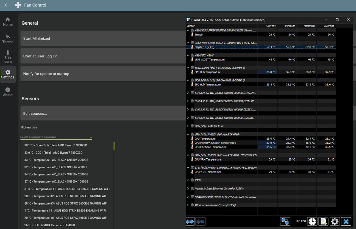This screenshot has height=229, width=356.
Task: Click the Start at User Log On row
Action: pos(103,56)
